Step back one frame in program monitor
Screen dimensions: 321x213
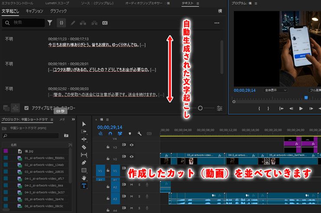(x=291, y=108)
